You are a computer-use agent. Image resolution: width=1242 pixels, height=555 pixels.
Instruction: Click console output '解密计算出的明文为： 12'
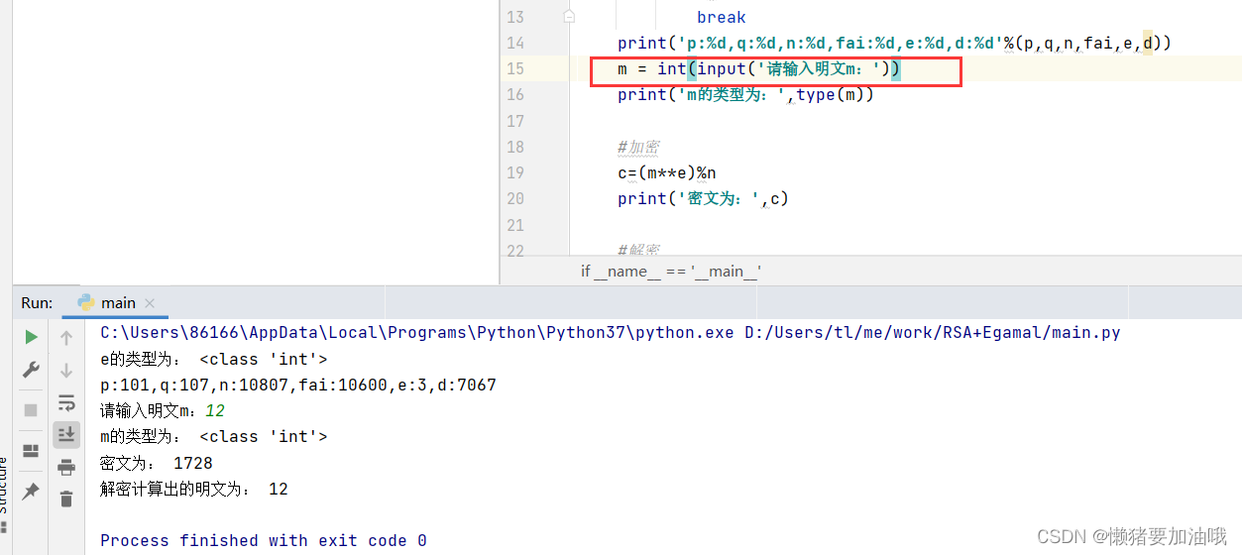click(194, 489)
